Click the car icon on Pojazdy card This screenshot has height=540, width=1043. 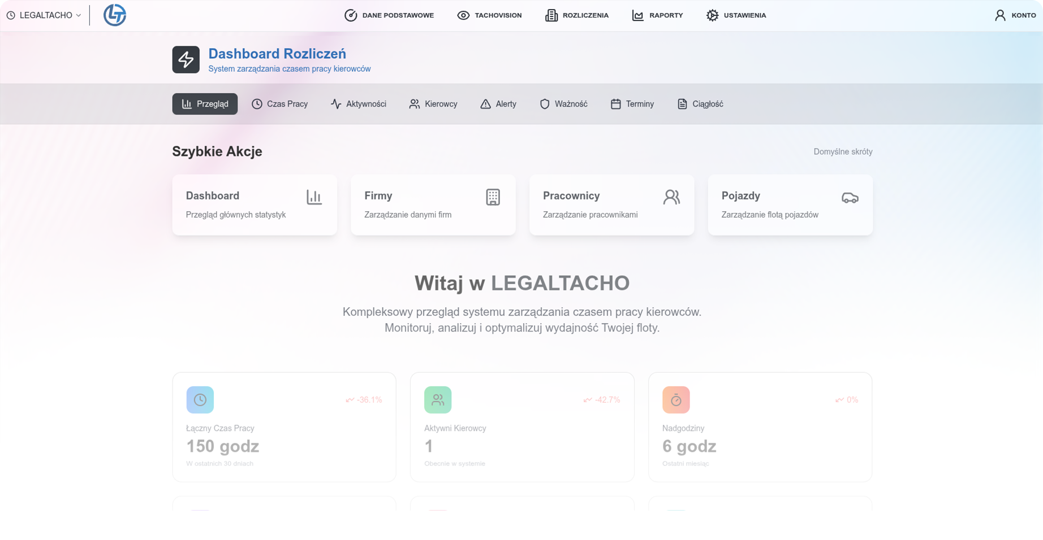pyautogui.click(x=850, y=198)
